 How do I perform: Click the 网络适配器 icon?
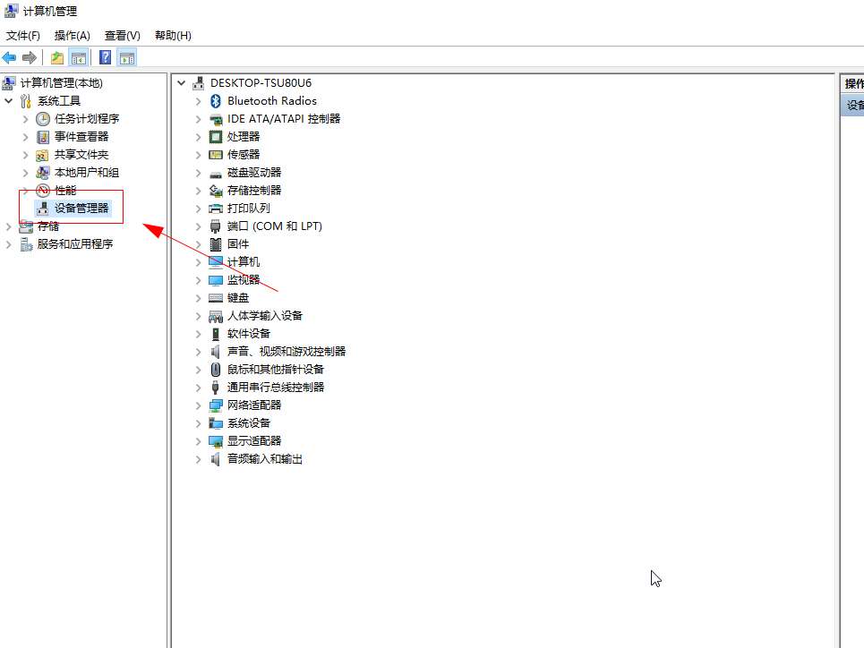click(x=216, y=405)
